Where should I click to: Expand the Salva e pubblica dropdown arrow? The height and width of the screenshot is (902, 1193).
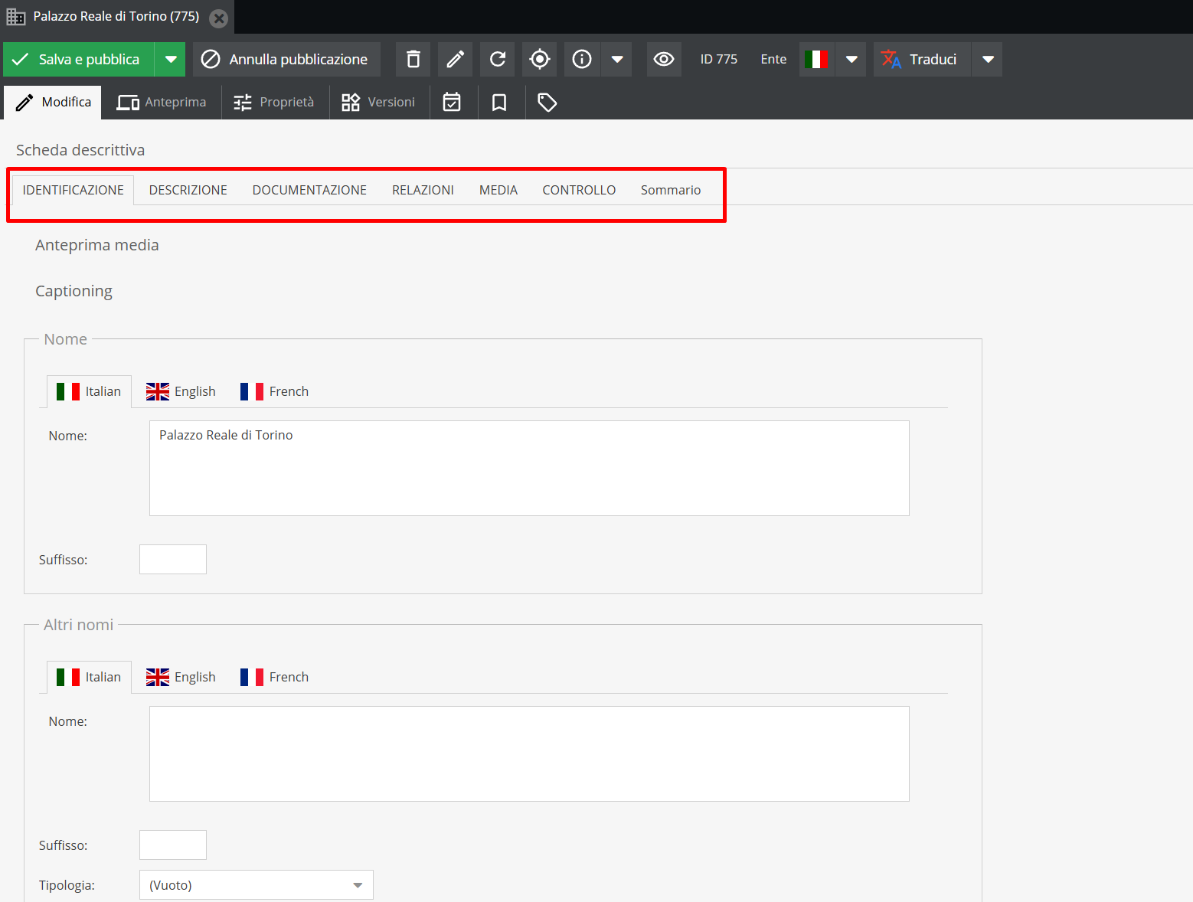click(x=171, y=59)
